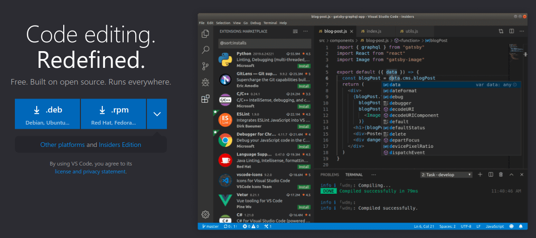The image size is (536, 238).
Task: Maximize the panel with the chevron-up icon
Action: (511, 174)
